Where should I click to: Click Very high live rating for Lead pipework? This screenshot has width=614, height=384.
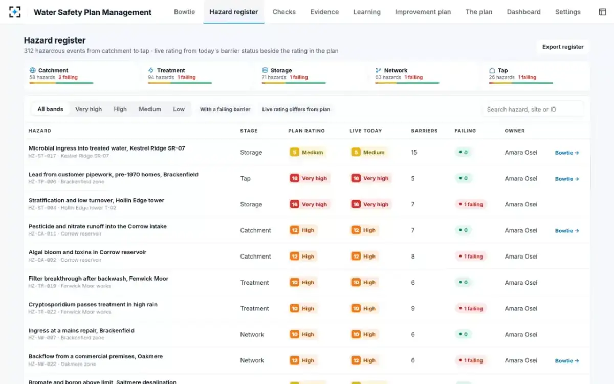371,178
